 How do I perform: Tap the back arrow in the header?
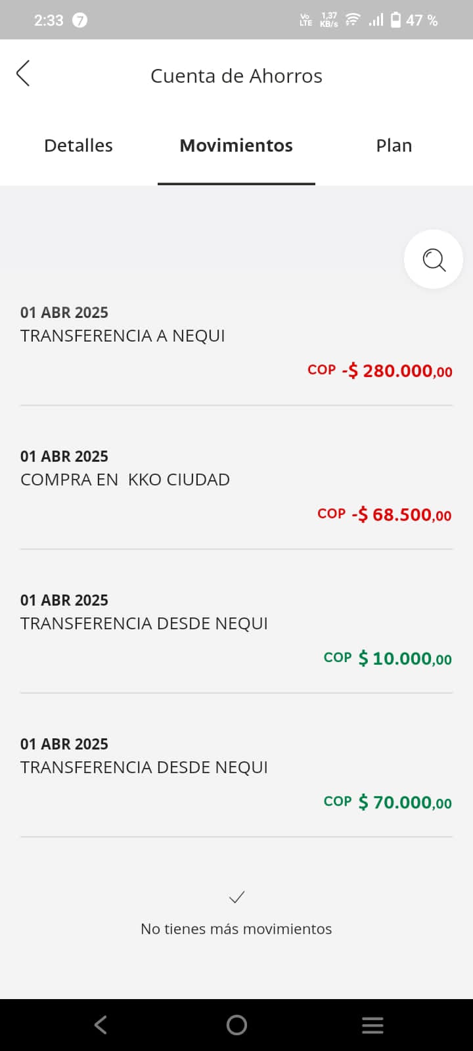(24, 74)
